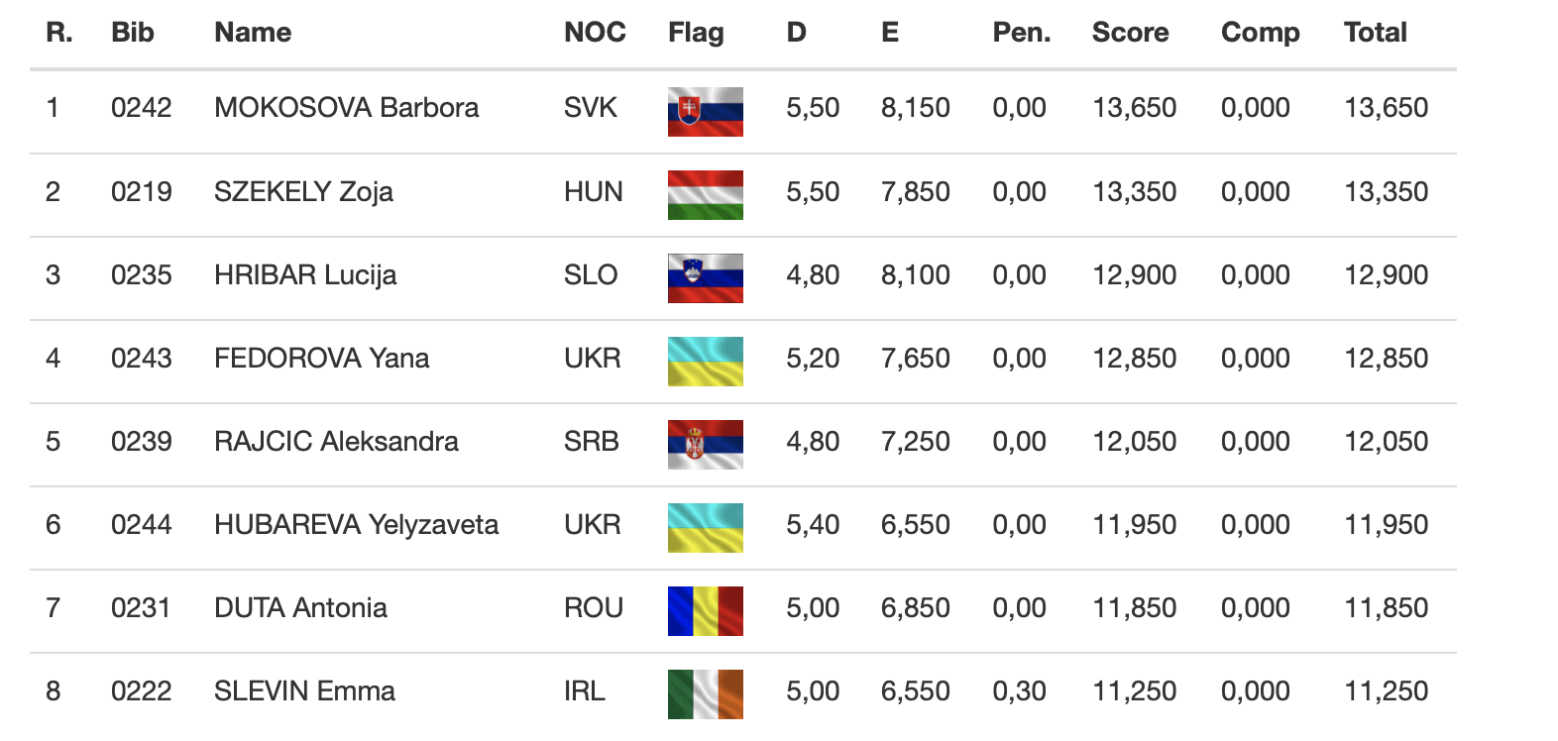
Task: Click the Hungary flag icon
Action: pyautogui.click(x=705, y=194)
